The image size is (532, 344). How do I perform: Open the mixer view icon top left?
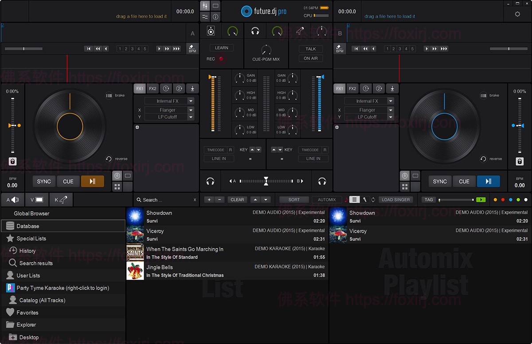[205, 5]
